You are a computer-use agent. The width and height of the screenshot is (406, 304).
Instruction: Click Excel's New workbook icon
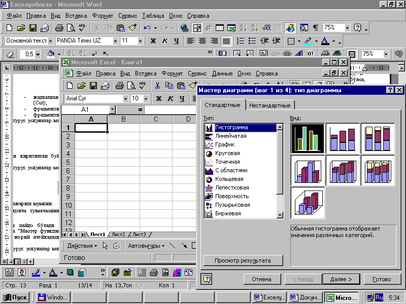(70, 86)
